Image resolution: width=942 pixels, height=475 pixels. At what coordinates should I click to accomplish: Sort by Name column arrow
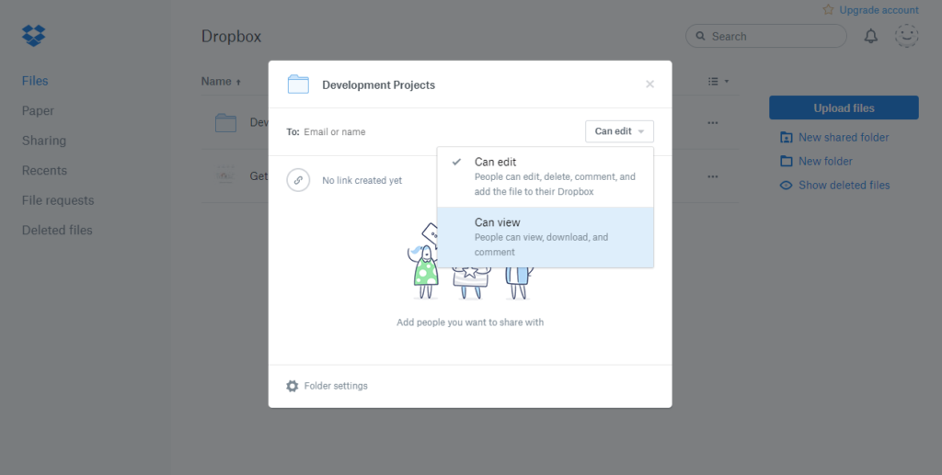click(238, 82)
